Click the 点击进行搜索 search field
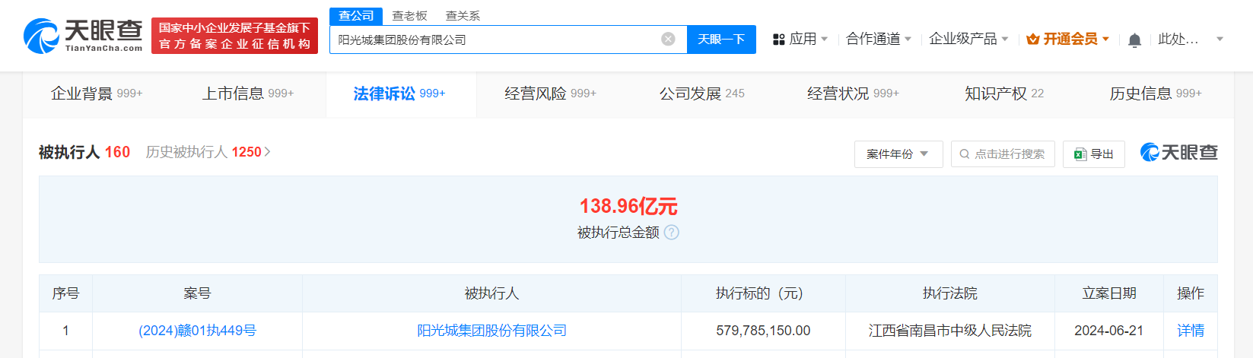Screen dimensions: 1253x358 point(1003,154)
